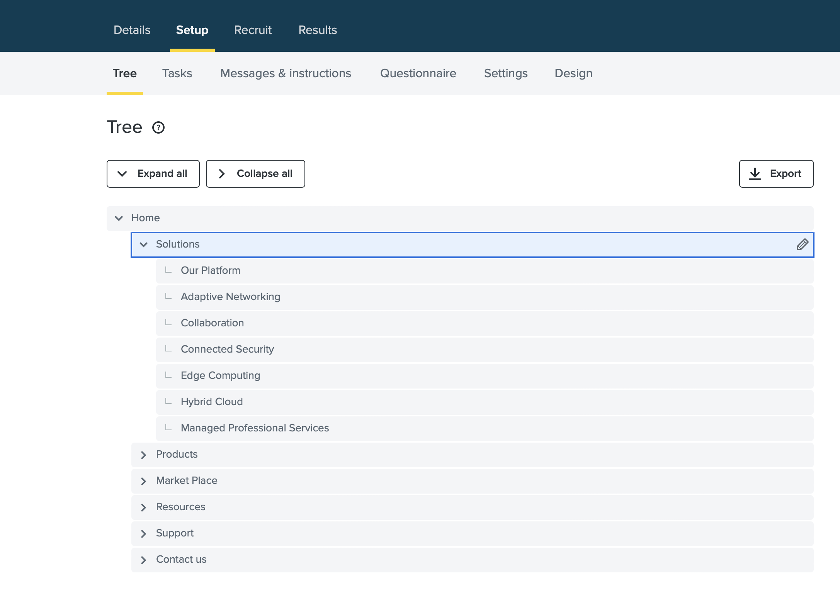This screenshot has width=840, height=611.
Task: Expand the Resources node chevron
Action: 144,507
